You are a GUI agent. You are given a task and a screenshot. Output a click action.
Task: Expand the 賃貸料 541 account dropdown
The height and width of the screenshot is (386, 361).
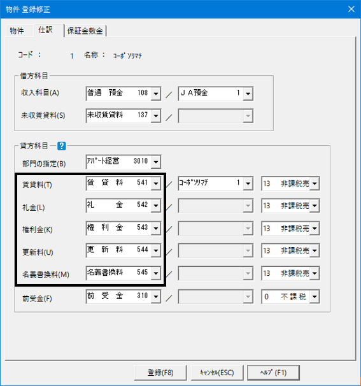click(x=156, y=183)
